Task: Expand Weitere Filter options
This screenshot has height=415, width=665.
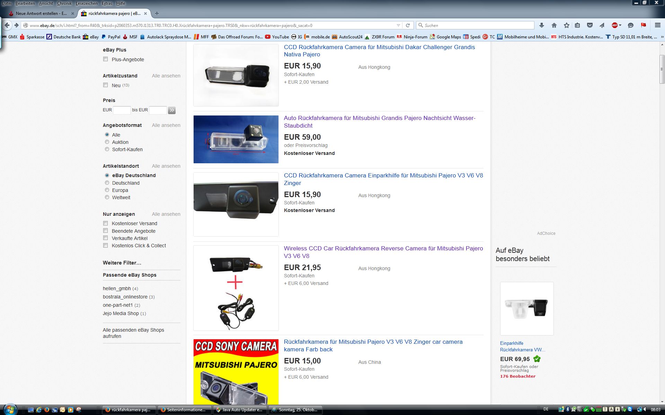Action: [x=122, y=263]
